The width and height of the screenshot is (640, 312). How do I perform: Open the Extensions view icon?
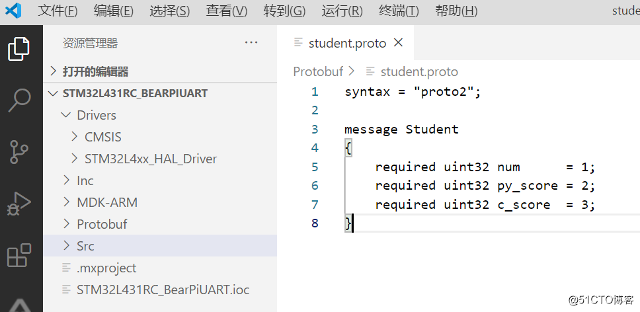pyautogui.click(x=19, y=255)
